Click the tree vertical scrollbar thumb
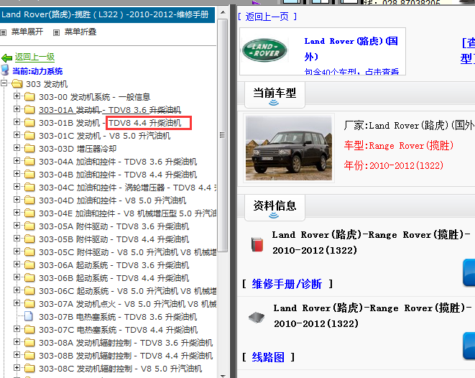475x378 pixels. click(223, 135)
